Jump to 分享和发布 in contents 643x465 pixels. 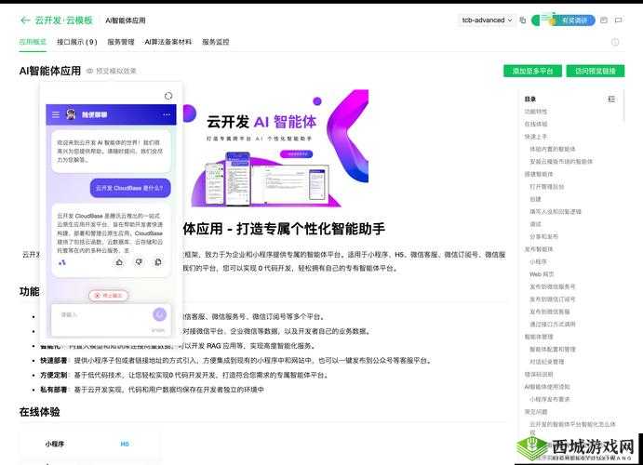click(543, 236)
